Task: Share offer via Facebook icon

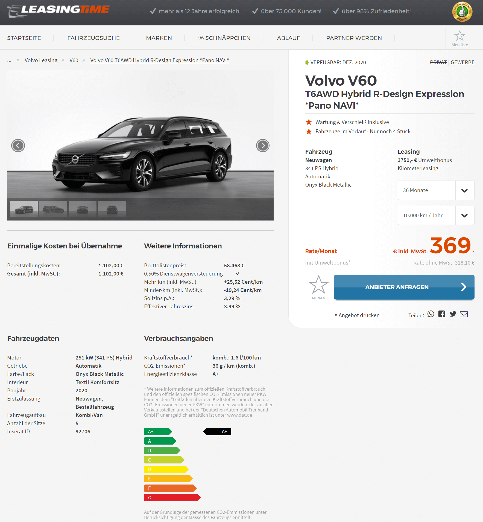Action: coord(442,314)
